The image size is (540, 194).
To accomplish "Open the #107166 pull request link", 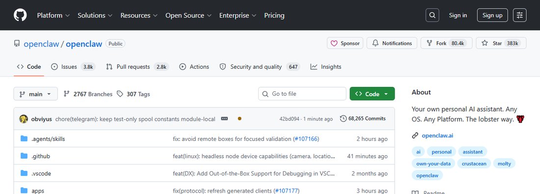I will coord(306,139).
